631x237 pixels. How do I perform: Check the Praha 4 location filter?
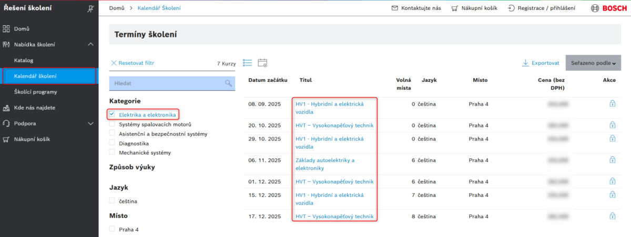[x=112, y=229]
